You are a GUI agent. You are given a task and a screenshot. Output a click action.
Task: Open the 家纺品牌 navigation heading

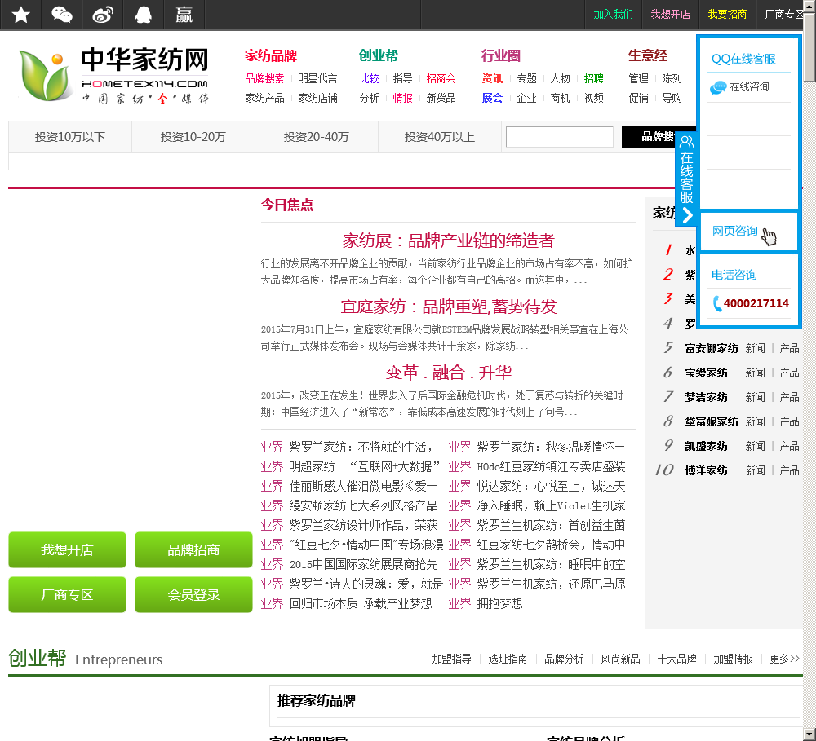(x=271, y=55)
